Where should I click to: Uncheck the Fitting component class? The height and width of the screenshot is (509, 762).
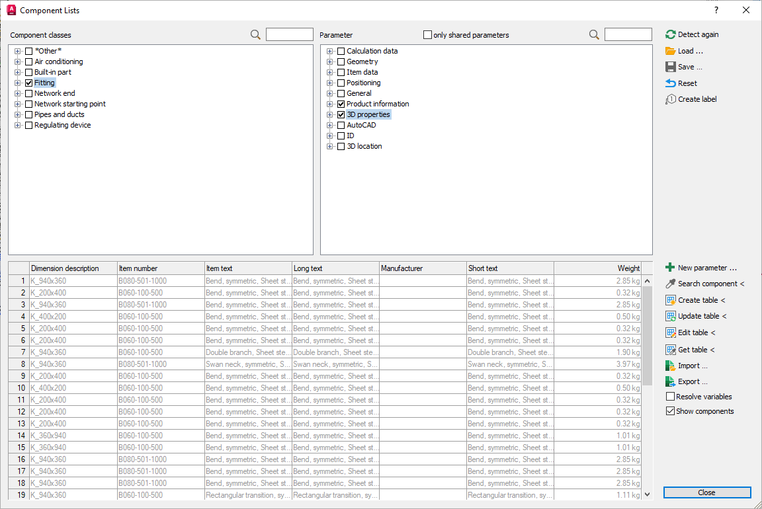pos(28,83)
